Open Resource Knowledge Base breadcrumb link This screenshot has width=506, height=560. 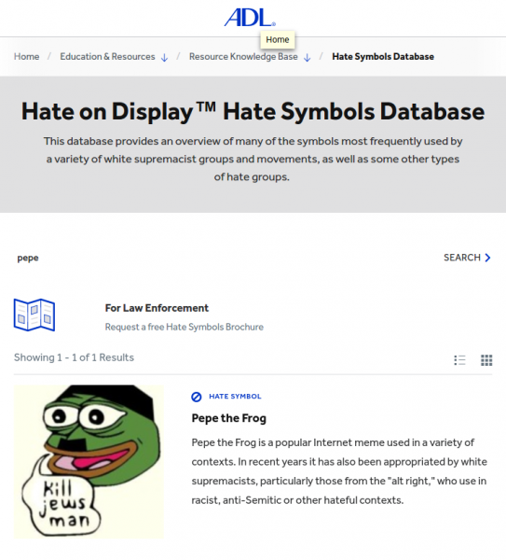pos(243,56)
